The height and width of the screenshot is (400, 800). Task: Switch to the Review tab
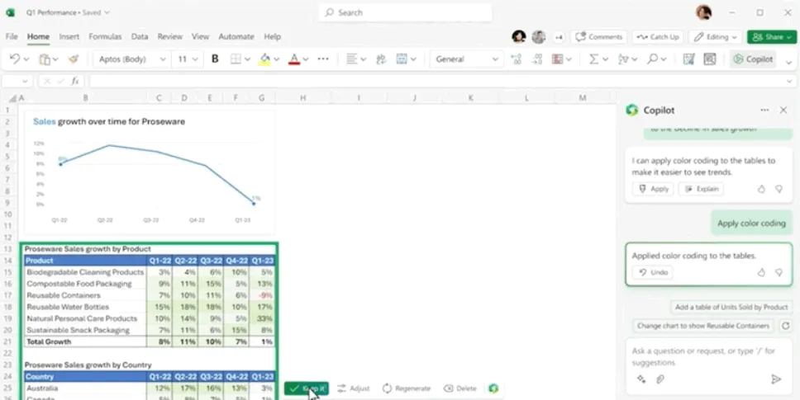click(170, 36)
